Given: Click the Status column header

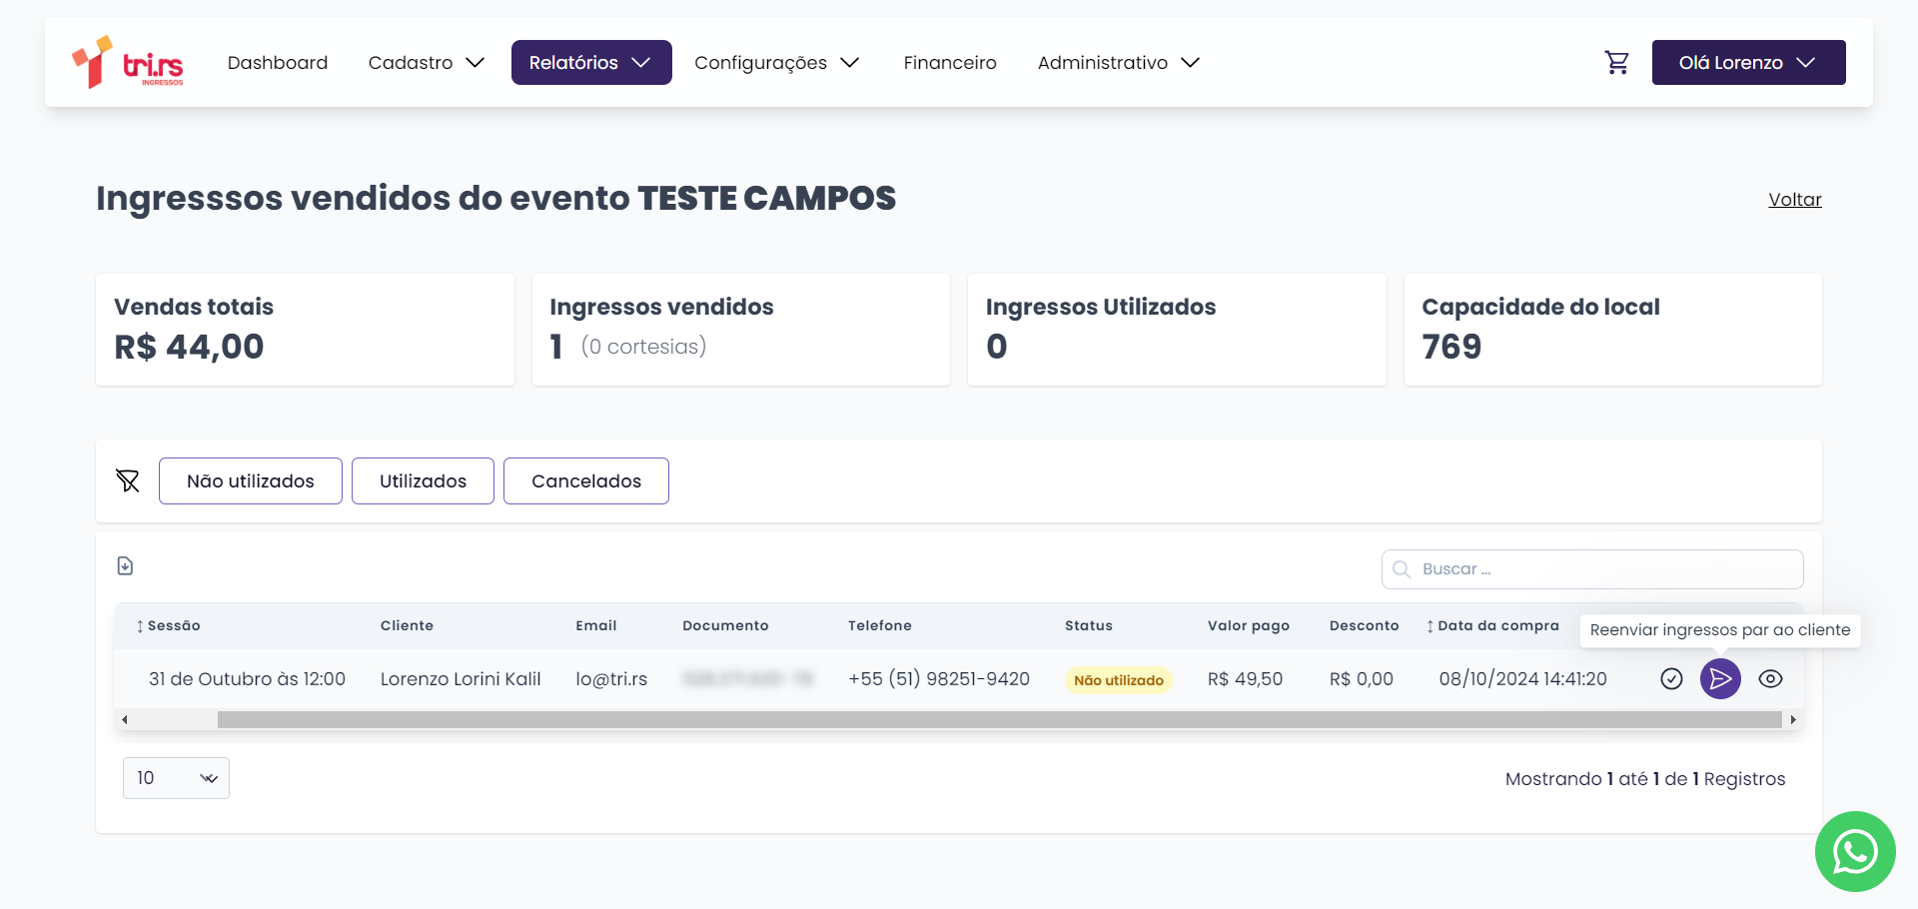Looking at the screenshot, I should (x=1089, y=626).
